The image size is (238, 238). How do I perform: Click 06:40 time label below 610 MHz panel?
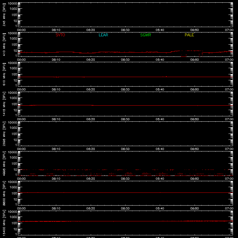(x=160, y=90)
